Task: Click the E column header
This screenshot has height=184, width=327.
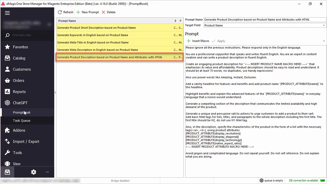Action: click(175, 21)
